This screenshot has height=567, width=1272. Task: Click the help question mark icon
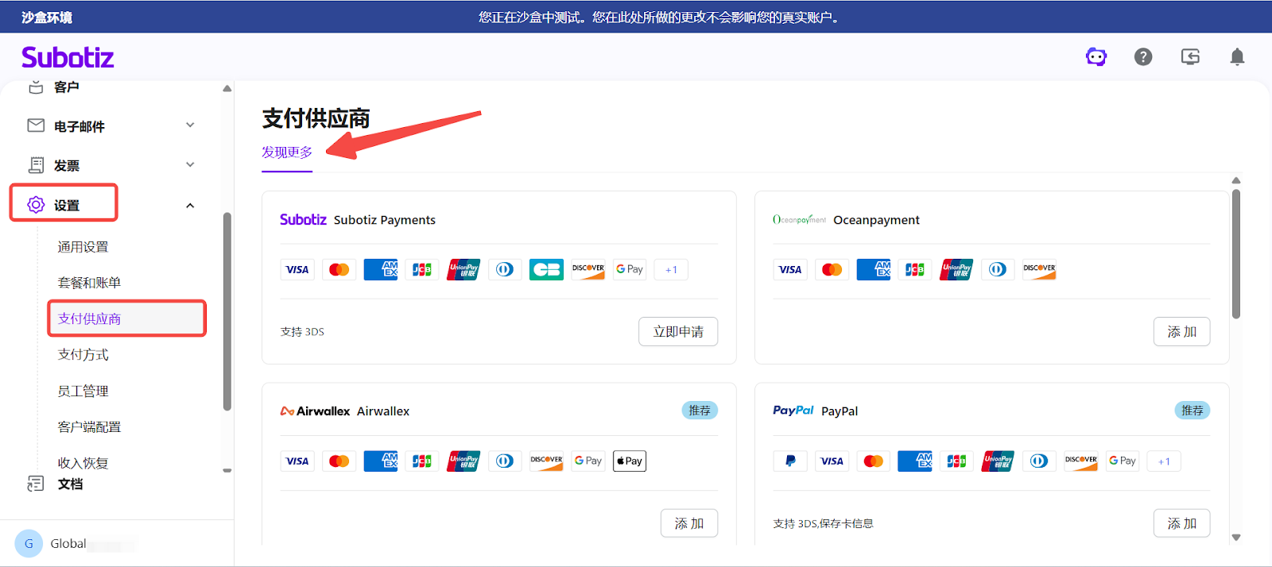(1143, 56)
